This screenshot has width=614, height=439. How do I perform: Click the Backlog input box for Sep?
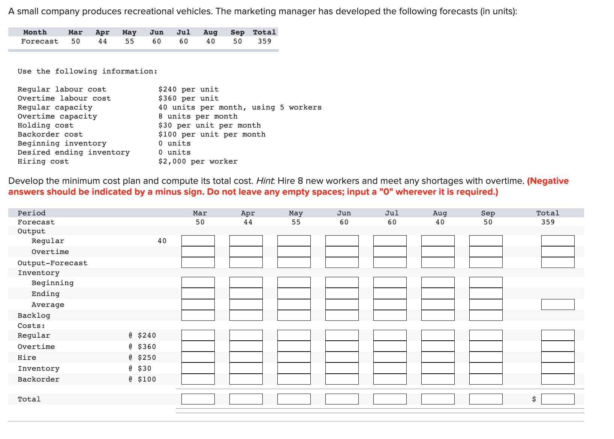click(486, 316)
